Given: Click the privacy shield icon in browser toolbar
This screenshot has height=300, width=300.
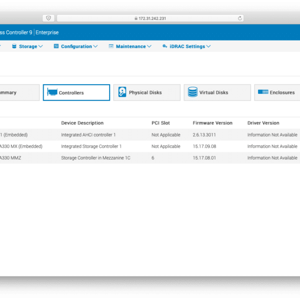Looking at the screenshot, I should point(48,18).
